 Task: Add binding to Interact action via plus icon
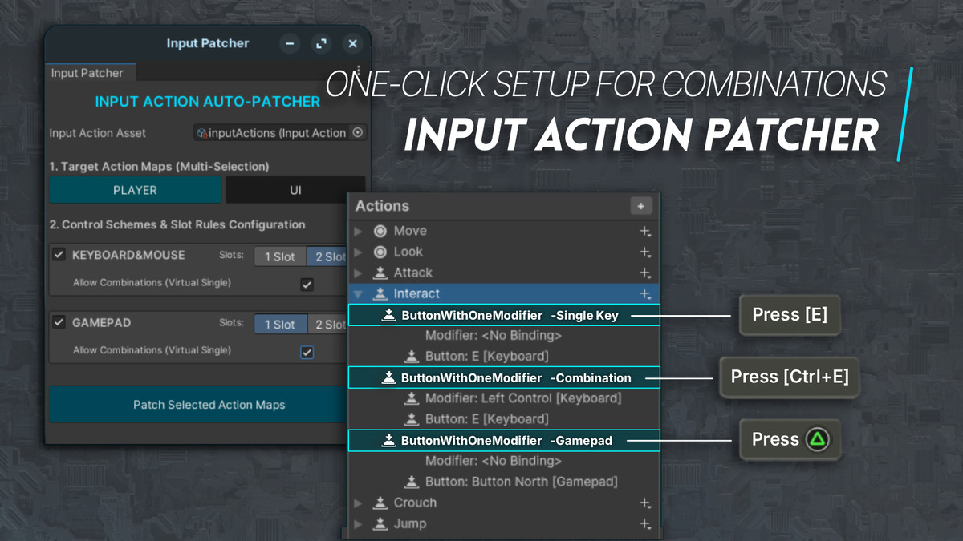(x=644, y=294)
